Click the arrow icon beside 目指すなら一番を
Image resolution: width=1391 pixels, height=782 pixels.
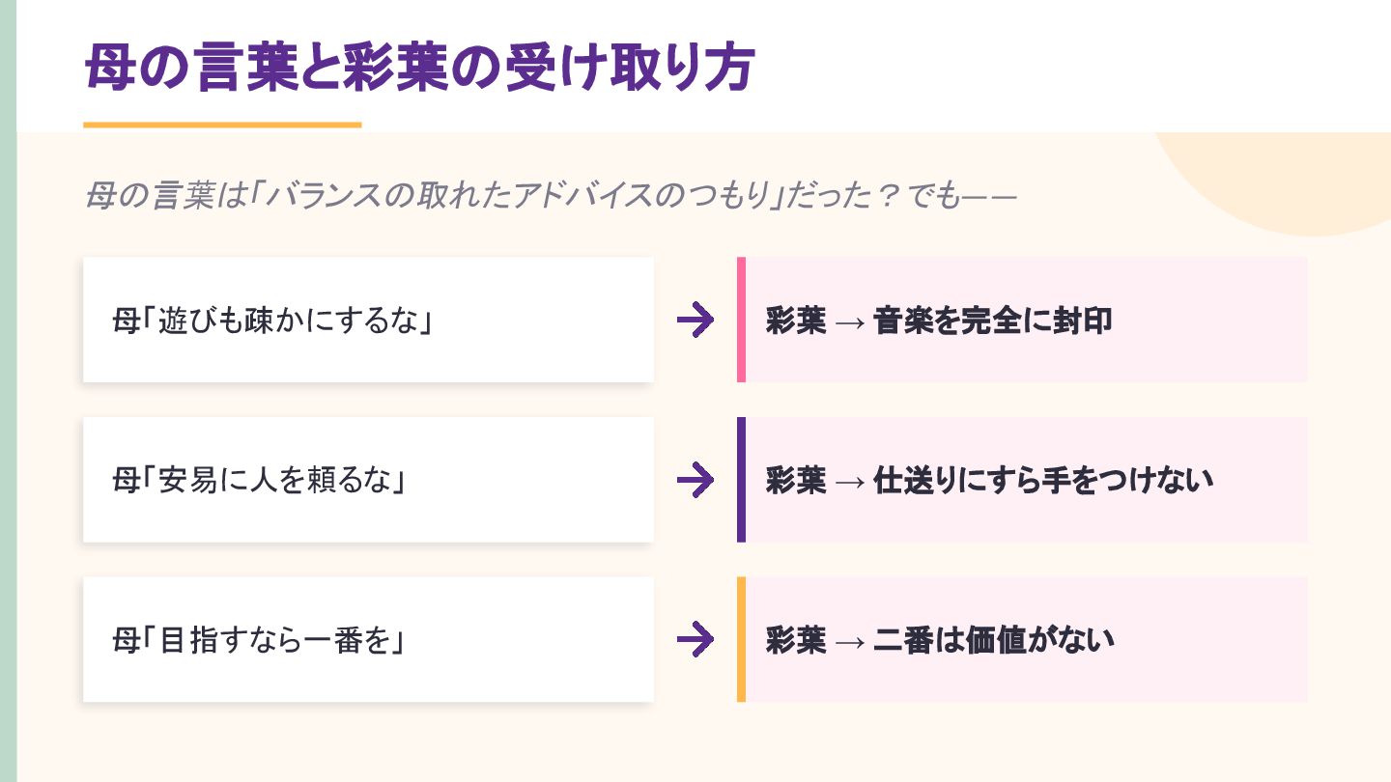pos(695,639)
